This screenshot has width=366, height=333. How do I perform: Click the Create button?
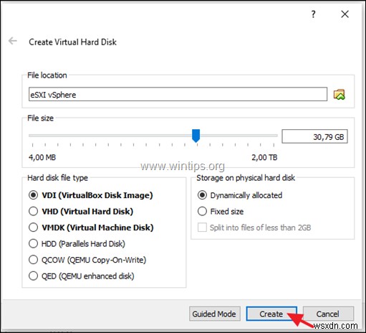pyautogui.click(x=271, y=314)
